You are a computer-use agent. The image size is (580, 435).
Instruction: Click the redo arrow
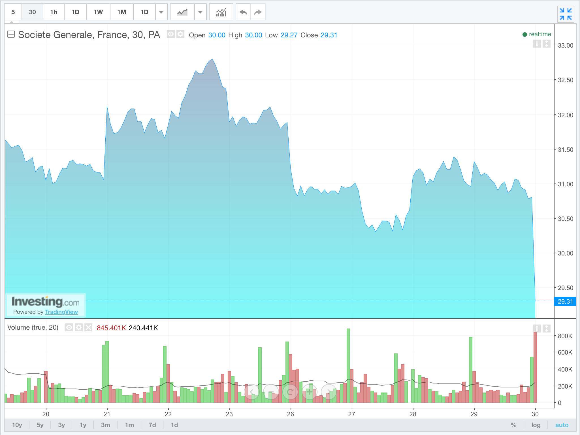pos(258,12)
